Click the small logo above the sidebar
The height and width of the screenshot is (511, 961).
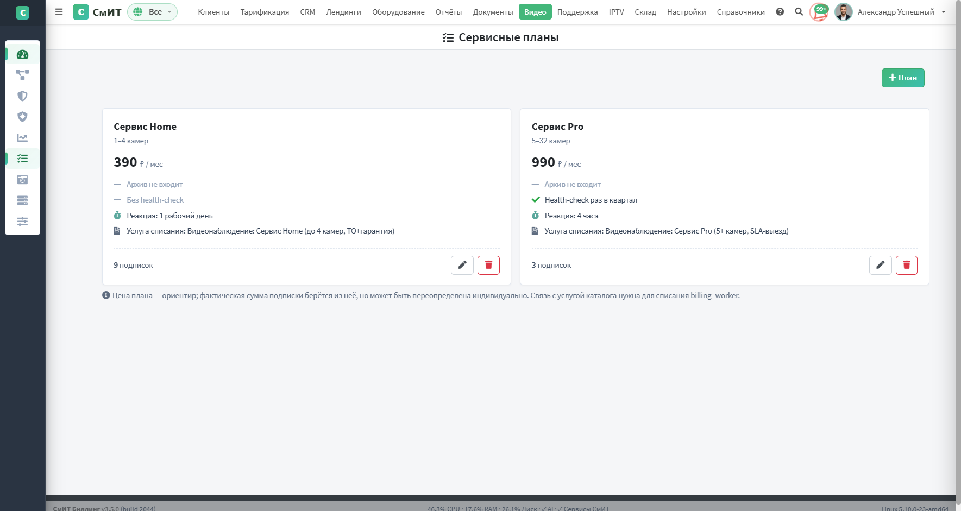pyautogui.click(x=22, y=12)
